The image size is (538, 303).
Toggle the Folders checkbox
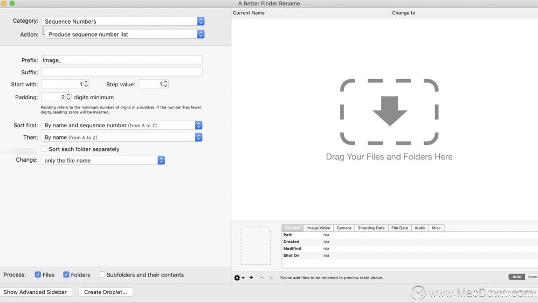(66, 274)
